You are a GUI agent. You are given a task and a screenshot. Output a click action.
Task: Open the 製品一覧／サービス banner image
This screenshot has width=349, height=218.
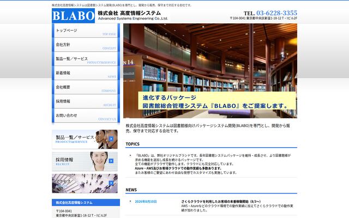85,140
